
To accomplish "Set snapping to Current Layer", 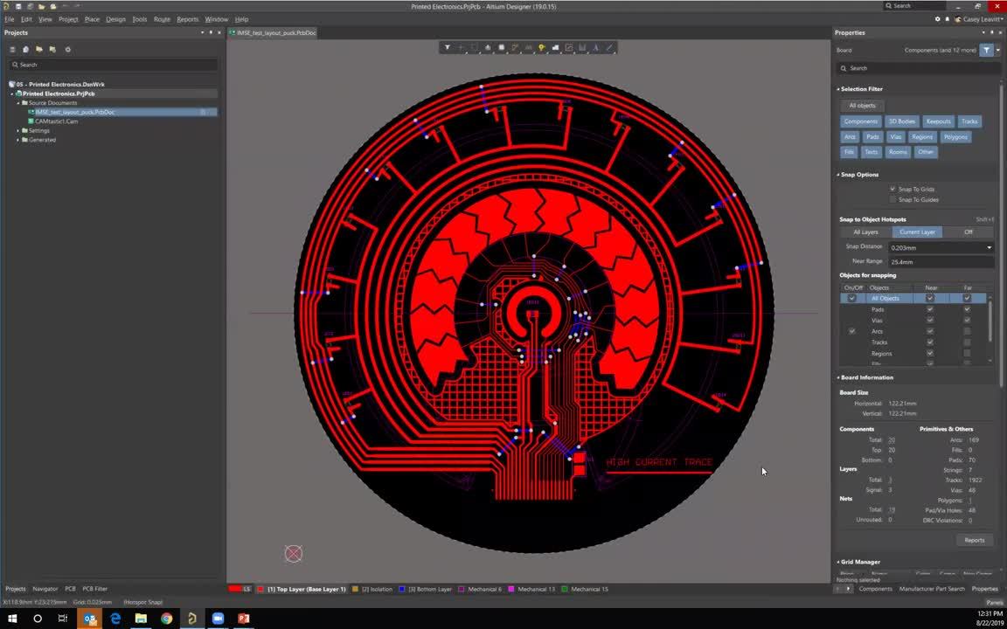I will tap(916, 232).
